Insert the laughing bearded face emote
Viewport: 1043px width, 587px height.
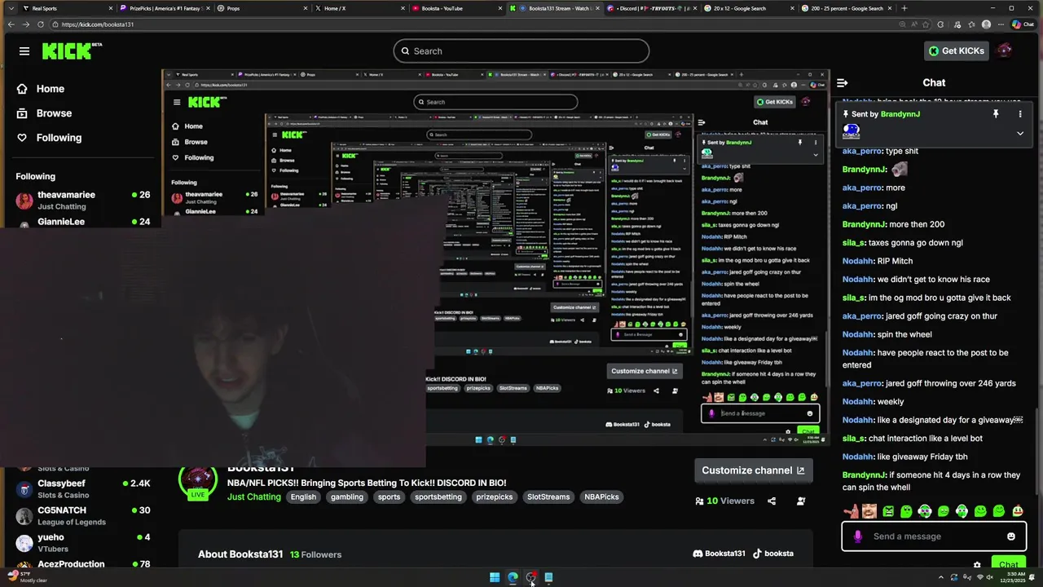869,511
